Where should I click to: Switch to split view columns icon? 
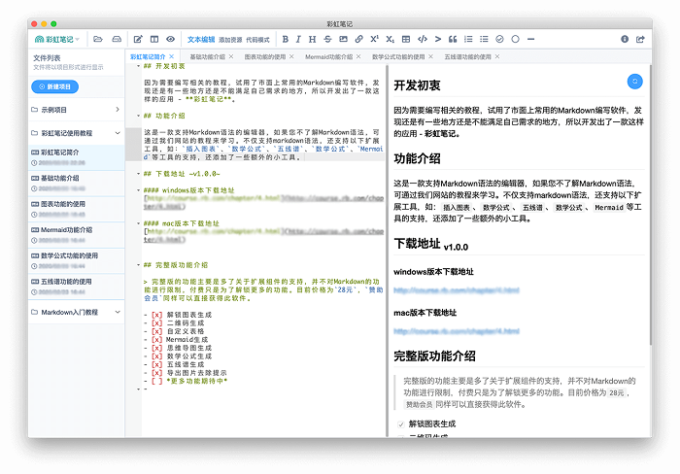(153, 39)
